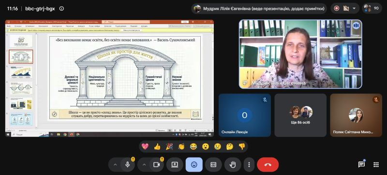Expand video settings chevron beside camera
The image size is (387, 175).
[x=144, y=165]
